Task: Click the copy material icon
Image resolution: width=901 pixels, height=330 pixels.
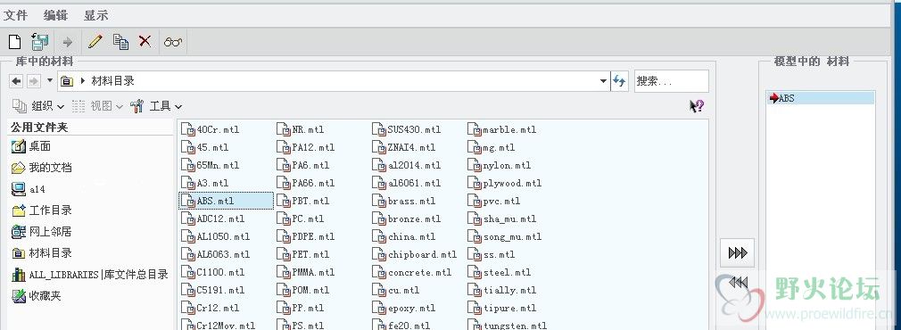Action: (120, 41)
